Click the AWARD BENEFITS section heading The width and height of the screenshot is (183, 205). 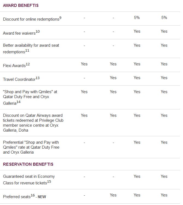pos(21,5)
